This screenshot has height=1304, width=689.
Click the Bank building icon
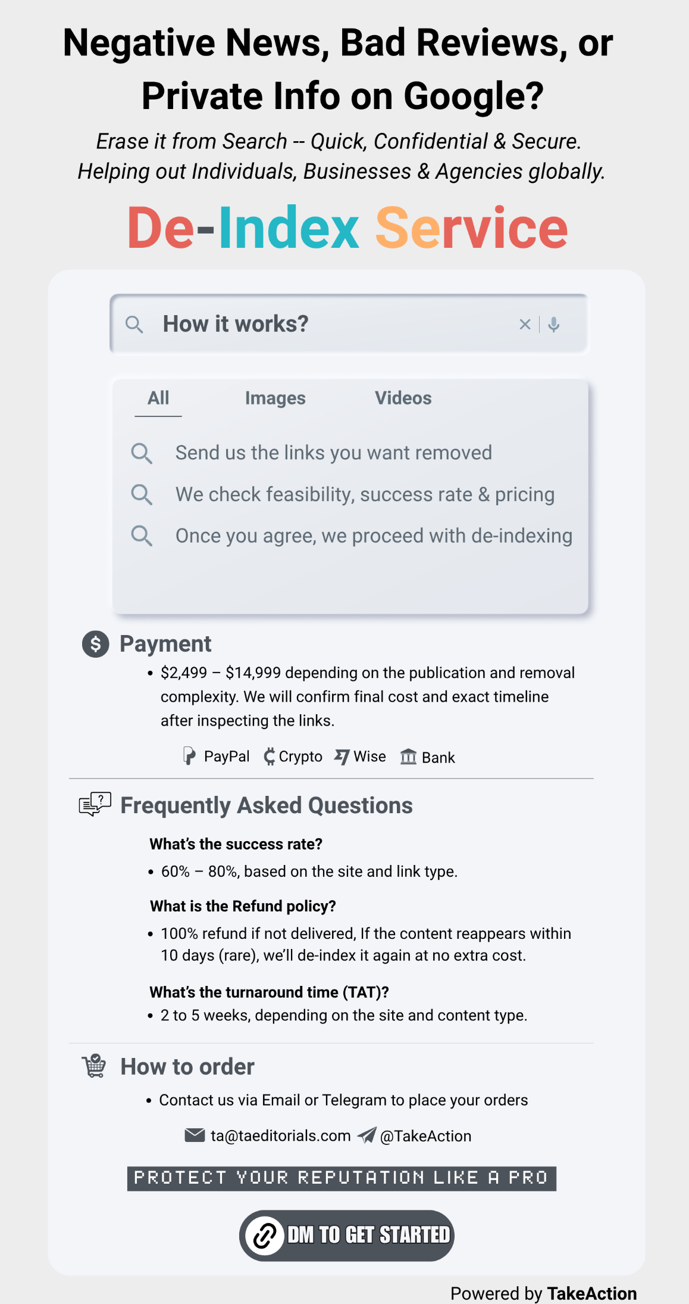[x=408, y=757]
